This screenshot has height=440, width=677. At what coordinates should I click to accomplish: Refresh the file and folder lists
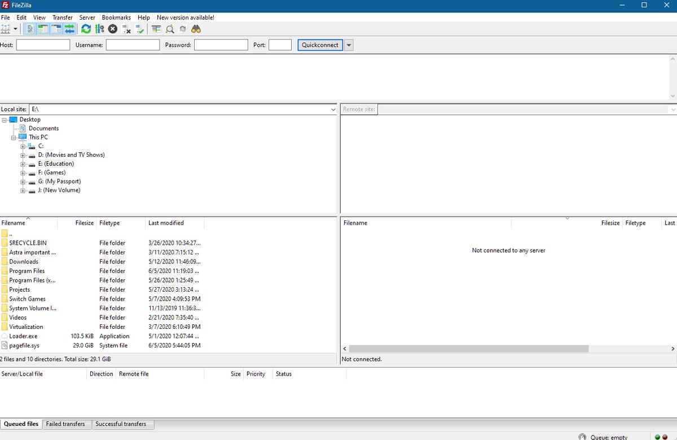86,29
